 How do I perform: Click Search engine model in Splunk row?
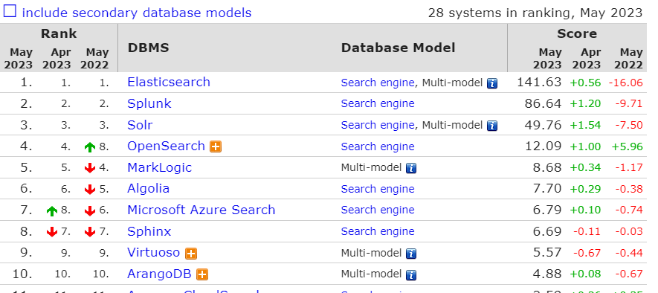tap(378, 103)
